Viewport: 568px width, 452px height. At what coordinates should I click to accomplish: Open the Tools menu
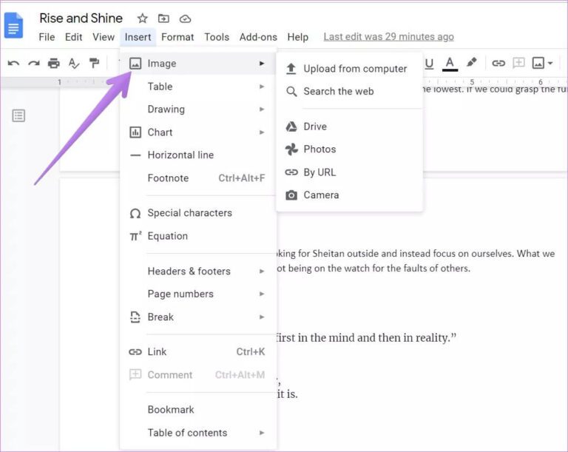point(217,37)
